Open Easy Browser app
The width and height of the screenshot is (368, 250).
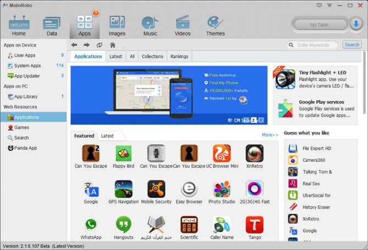(189, 192)
